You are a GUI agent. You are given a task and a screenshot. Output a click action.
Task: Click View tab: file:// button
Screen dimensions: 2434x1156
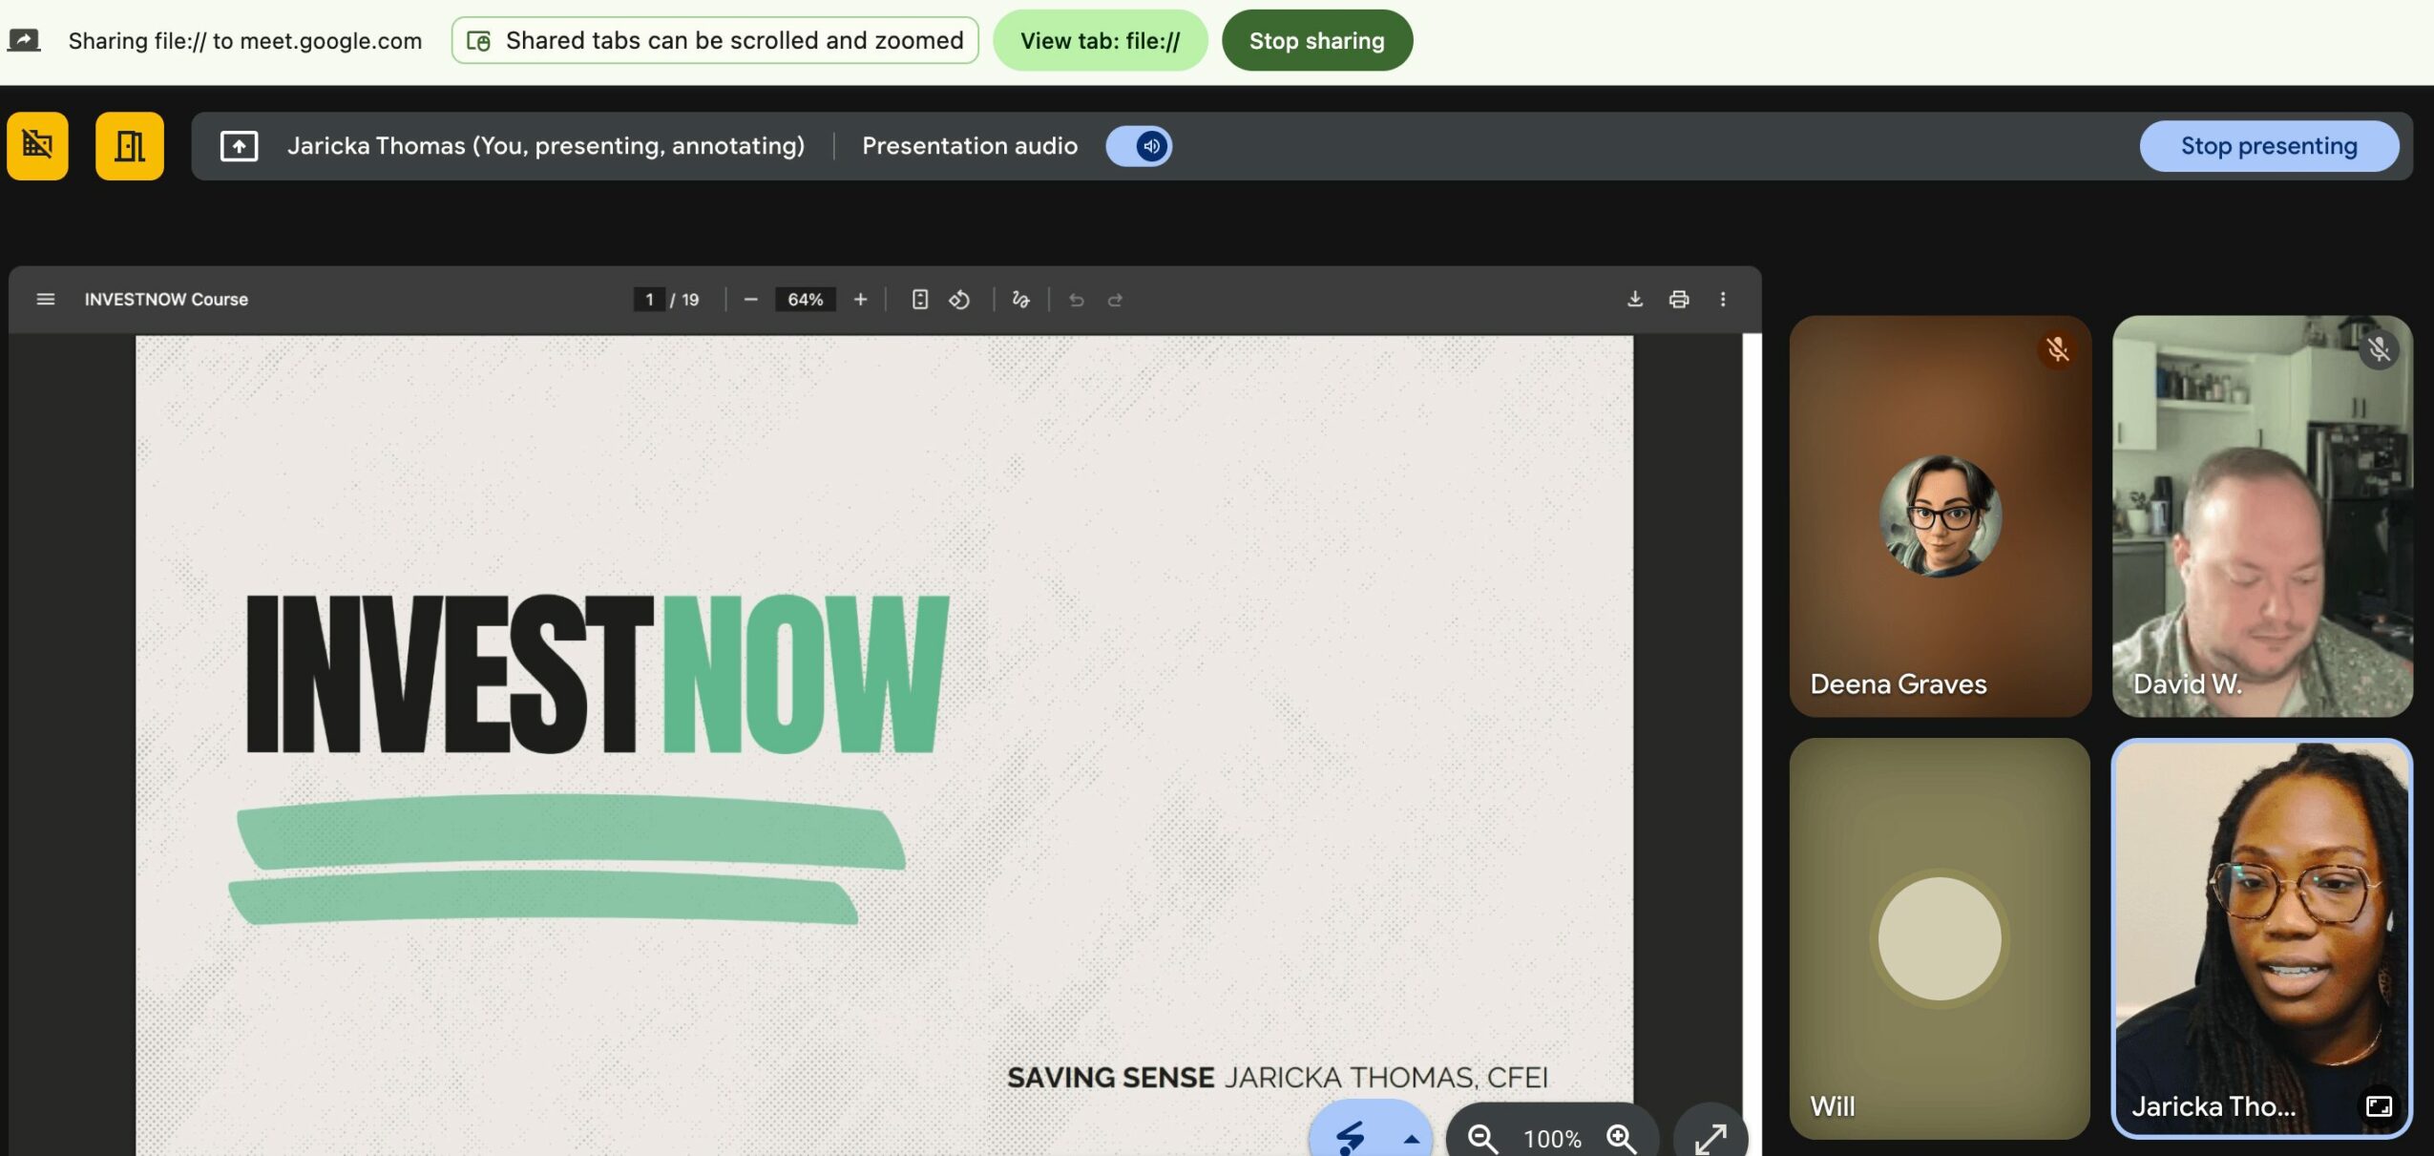pos(1100,41)
